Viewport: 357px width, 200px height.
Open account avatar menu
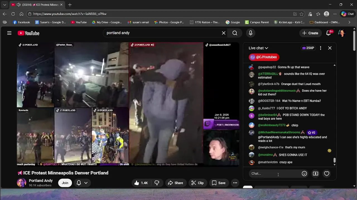pos(342,33)
